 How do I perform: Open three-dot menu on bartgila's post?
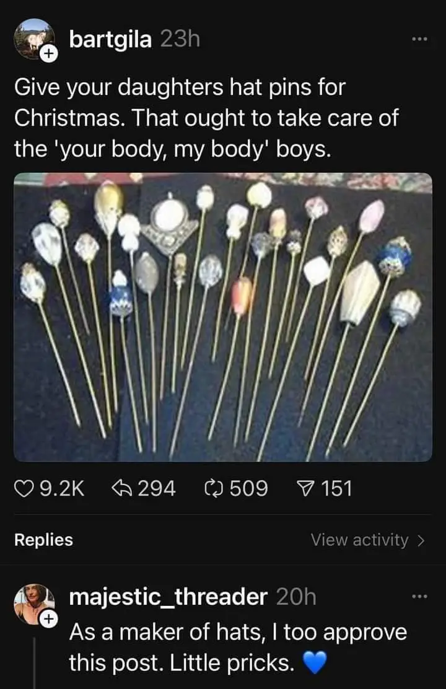tap(419, 40)
